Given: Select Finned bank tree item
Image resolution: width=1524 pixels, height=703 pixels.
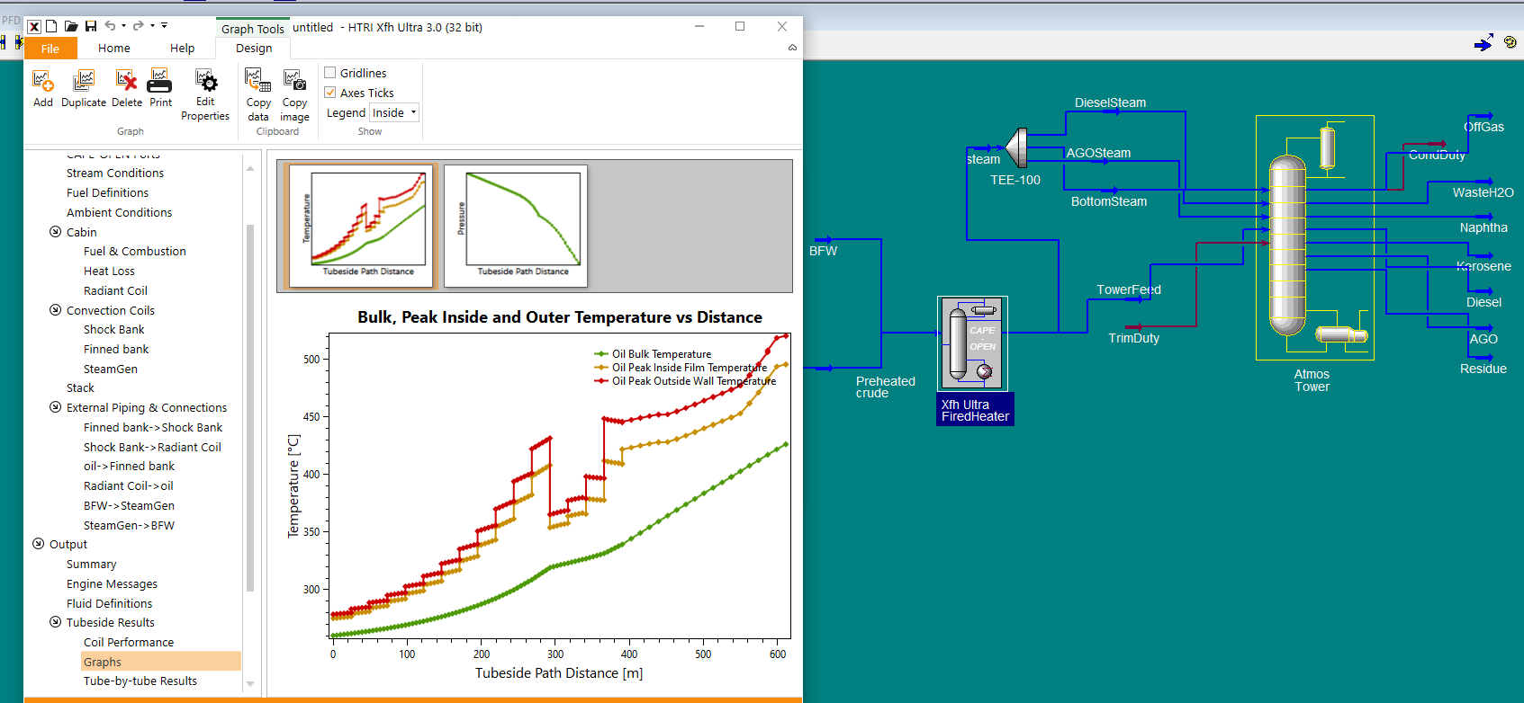Looking at the screenshot, I should [x=116, y=349].
